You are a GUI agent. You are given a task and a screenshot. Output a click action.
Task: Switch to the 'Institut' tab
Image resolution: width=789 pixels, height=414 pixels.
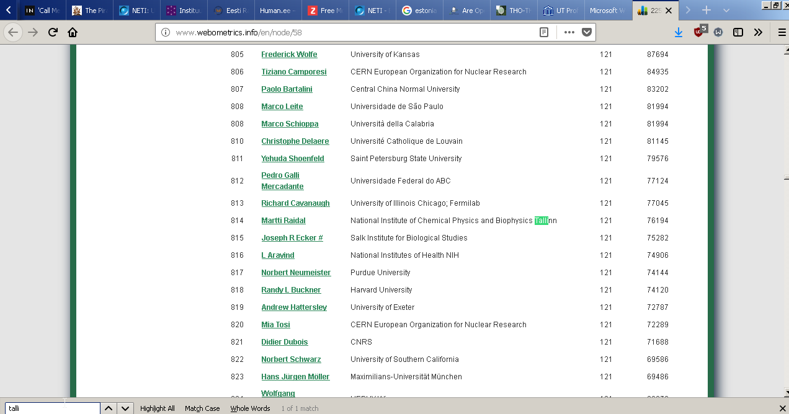[184, 11]
